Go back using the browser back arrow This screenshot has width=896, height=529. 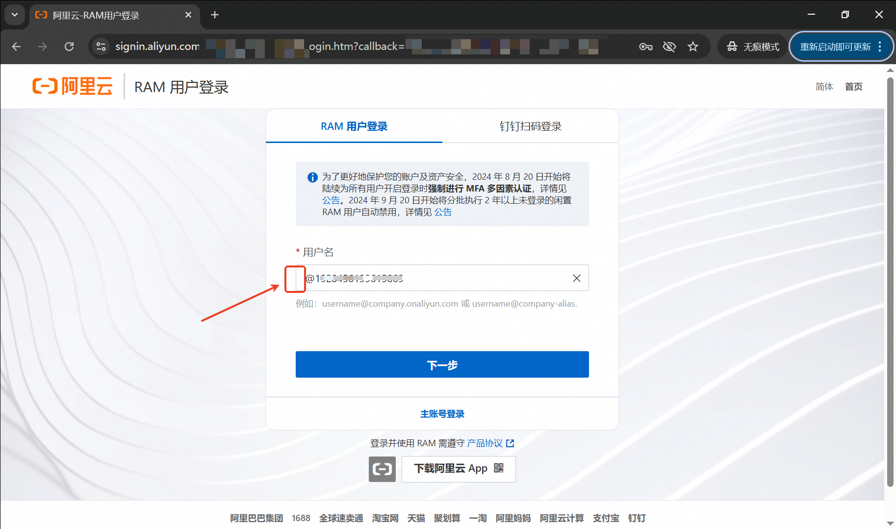(16, 47)
